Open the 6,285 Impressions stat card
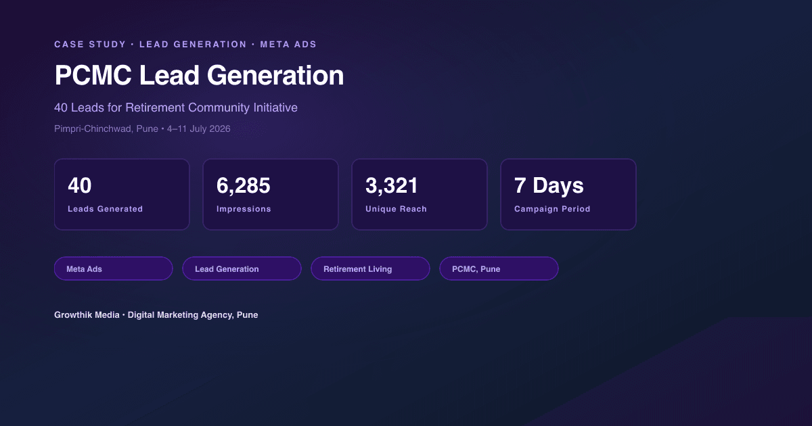This screenshot has height=426, width=812. (271, 195)
